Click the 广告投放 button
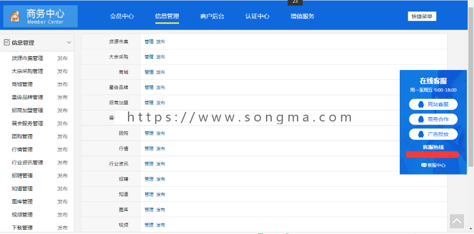 tap(433, 134)
